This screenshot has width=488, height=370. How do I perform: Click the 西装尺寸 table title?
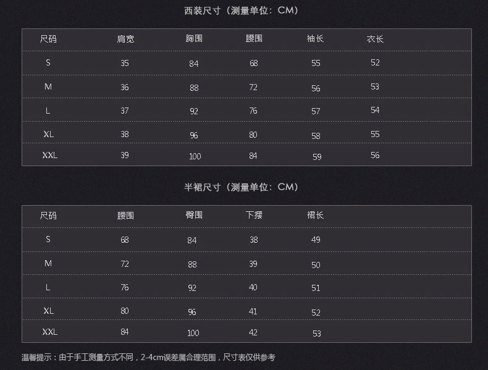241,11
